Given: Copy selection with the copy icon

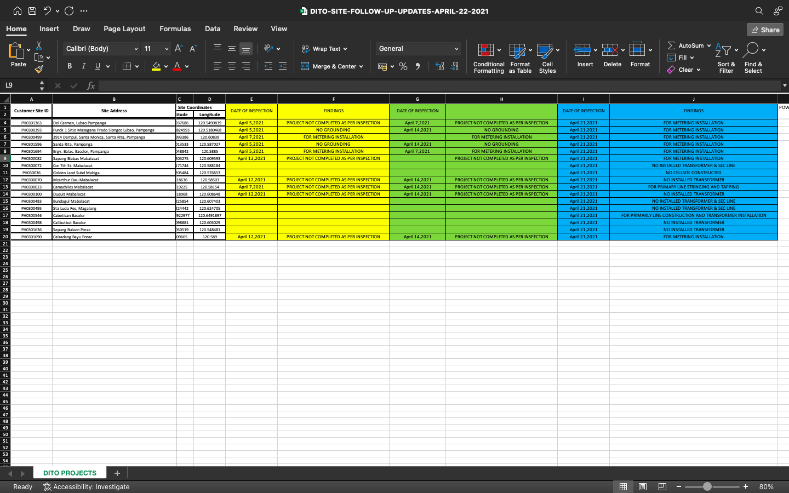Looking at the screenshot, I should click(x=39, y=58).
